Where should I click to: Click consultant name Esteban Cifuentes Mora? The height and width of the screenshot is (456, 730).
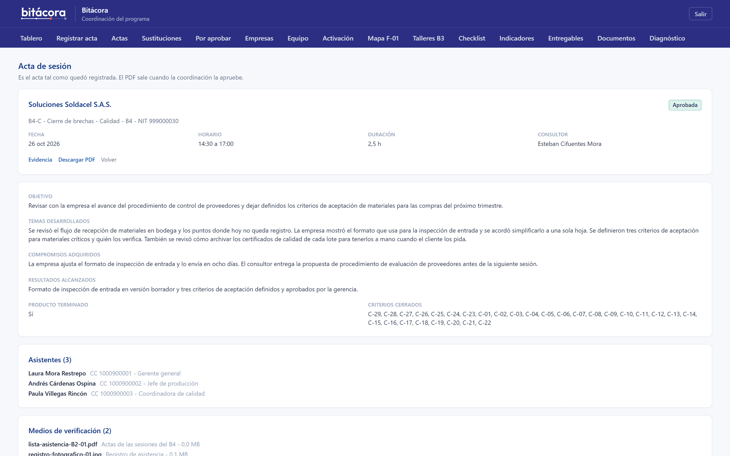(x=569, y=144)
